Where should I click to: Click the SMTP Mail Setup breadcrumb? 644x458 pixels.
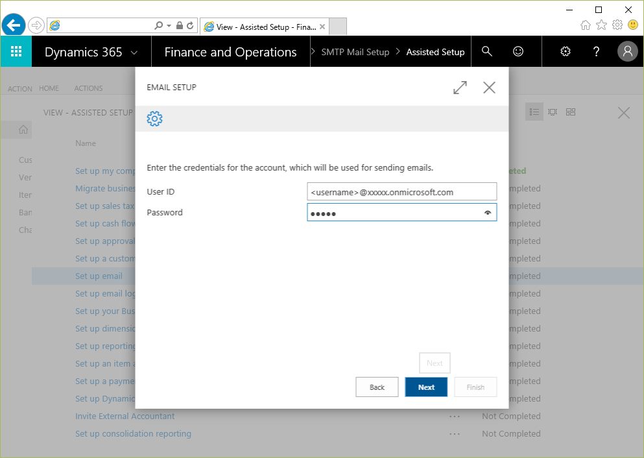pyautogui.click(x=355, y=52)
